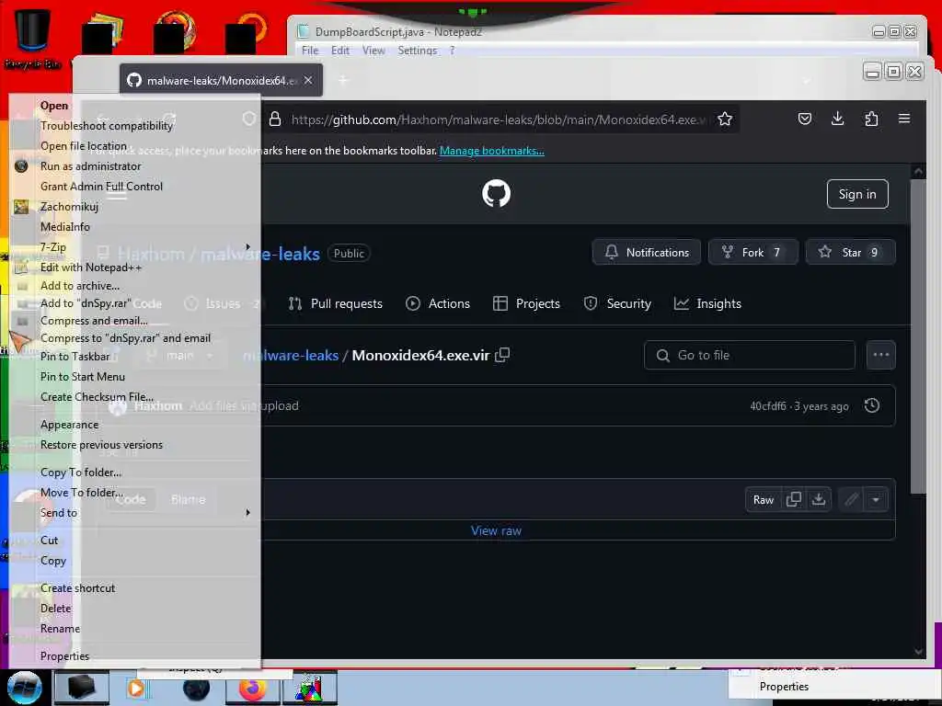Open Notepad2 Settings menu
Viewport: 942px width, 706px height.
coord(418,51)
